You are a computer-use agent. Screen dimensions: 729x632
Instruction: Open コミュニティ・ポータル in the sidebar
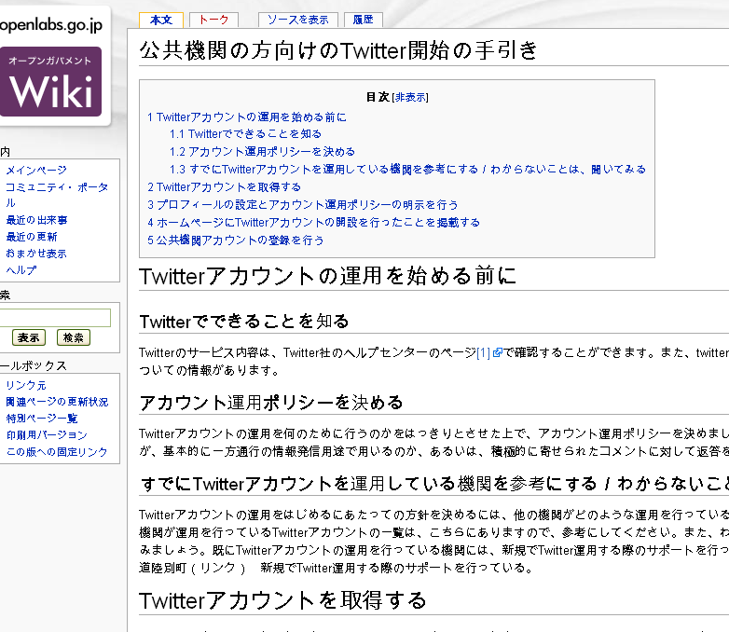57,195
